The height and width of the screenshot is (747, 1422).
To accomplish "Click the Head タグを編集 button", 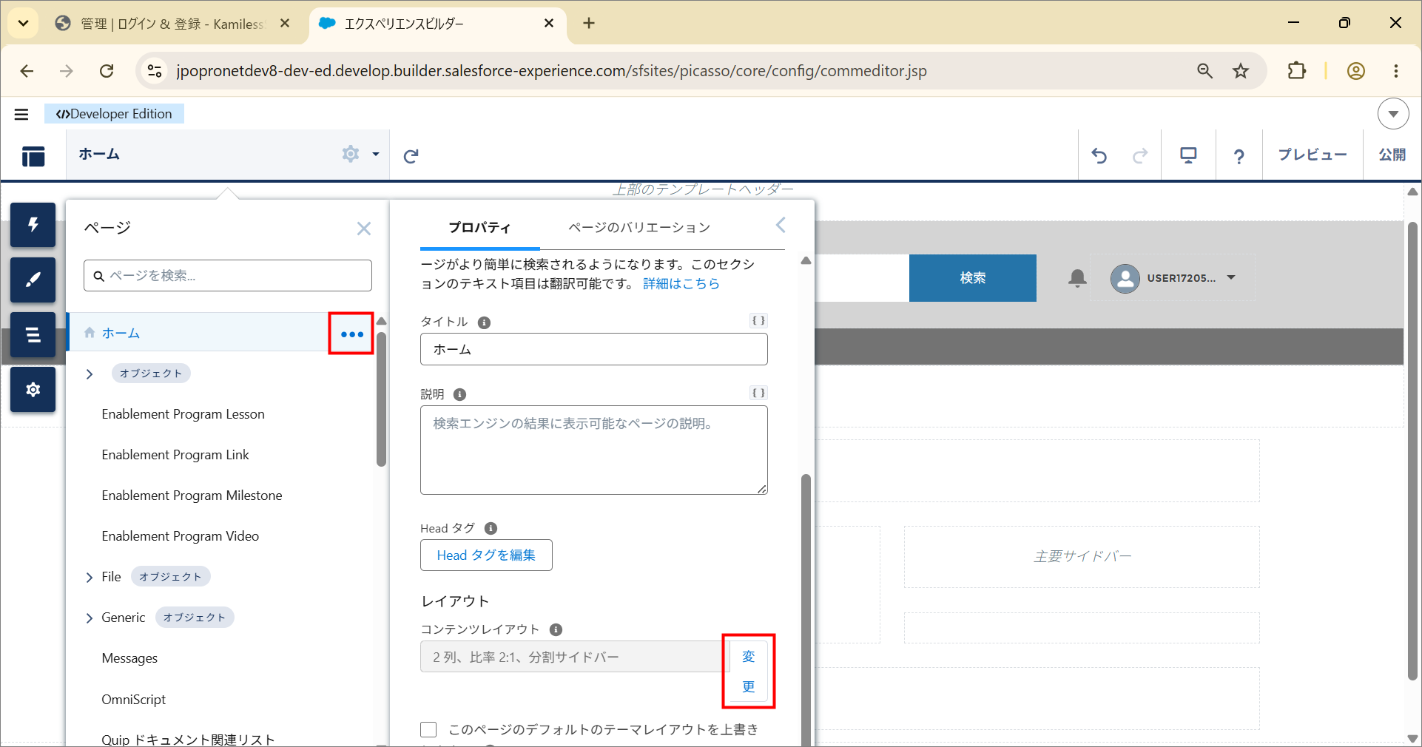I will 486,555.
